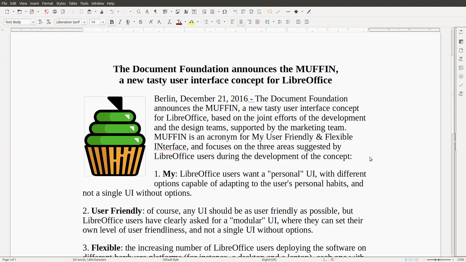This screenshot has width=466, height=262.
Task: Clear direct formatting
Action: tap(169, 22)
